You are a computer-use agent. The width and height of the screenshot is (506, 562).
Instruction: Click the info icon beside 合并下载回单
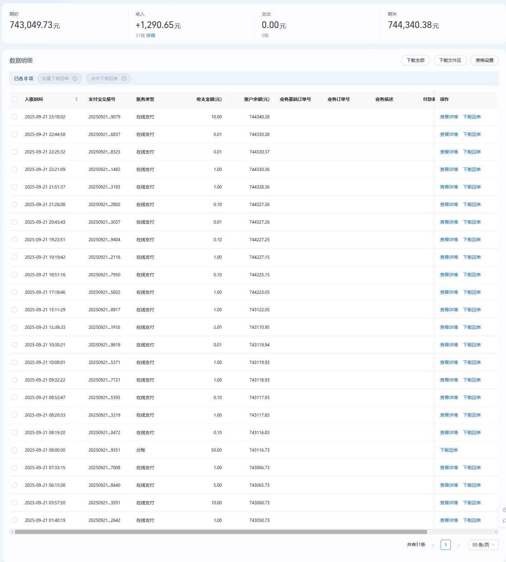(124, 78)
